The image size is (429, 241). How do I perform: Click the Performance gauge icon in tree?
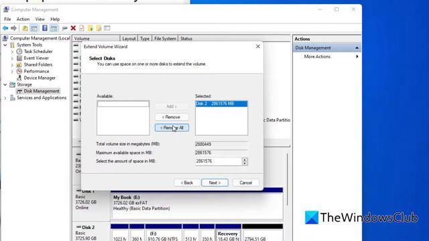pos(19,71)
